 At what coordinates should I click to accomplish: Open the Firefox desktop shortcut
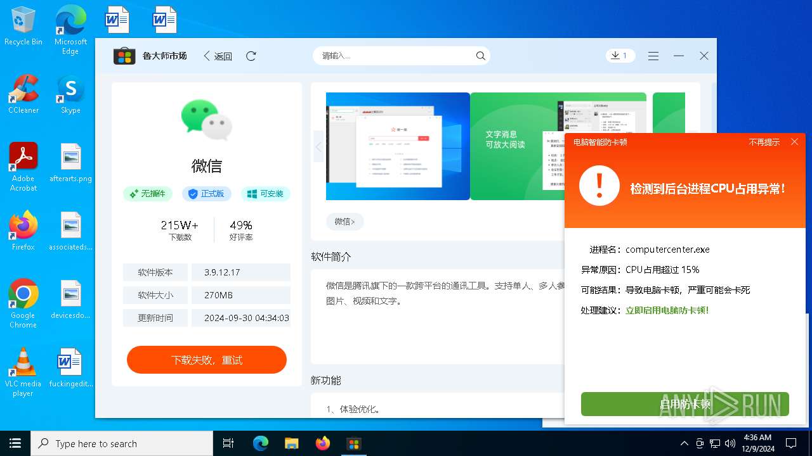tap(23, 231)
